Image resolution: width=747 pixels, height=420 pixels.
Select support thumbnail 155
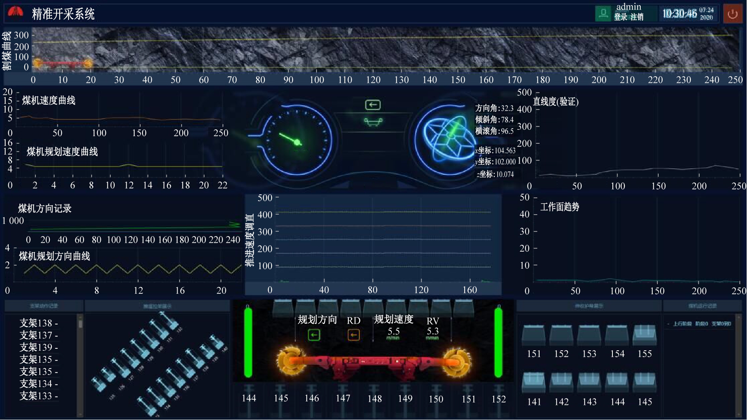[x=645, y=336]
